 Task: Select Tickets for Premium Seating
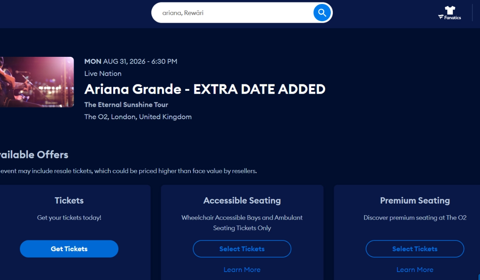tap(415, 248)
